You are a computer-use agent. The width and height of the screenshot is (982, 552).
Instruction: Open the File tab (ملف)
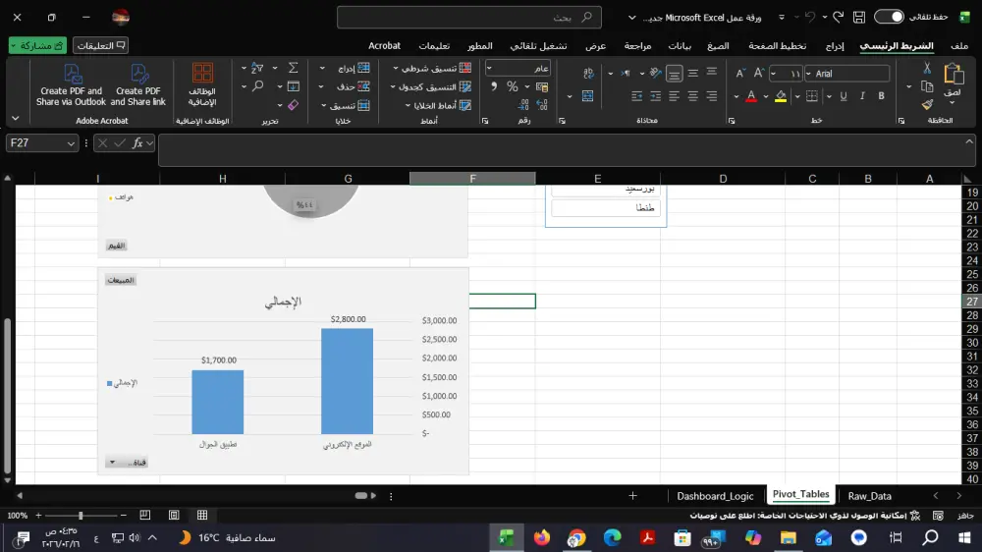coord(958,46)
